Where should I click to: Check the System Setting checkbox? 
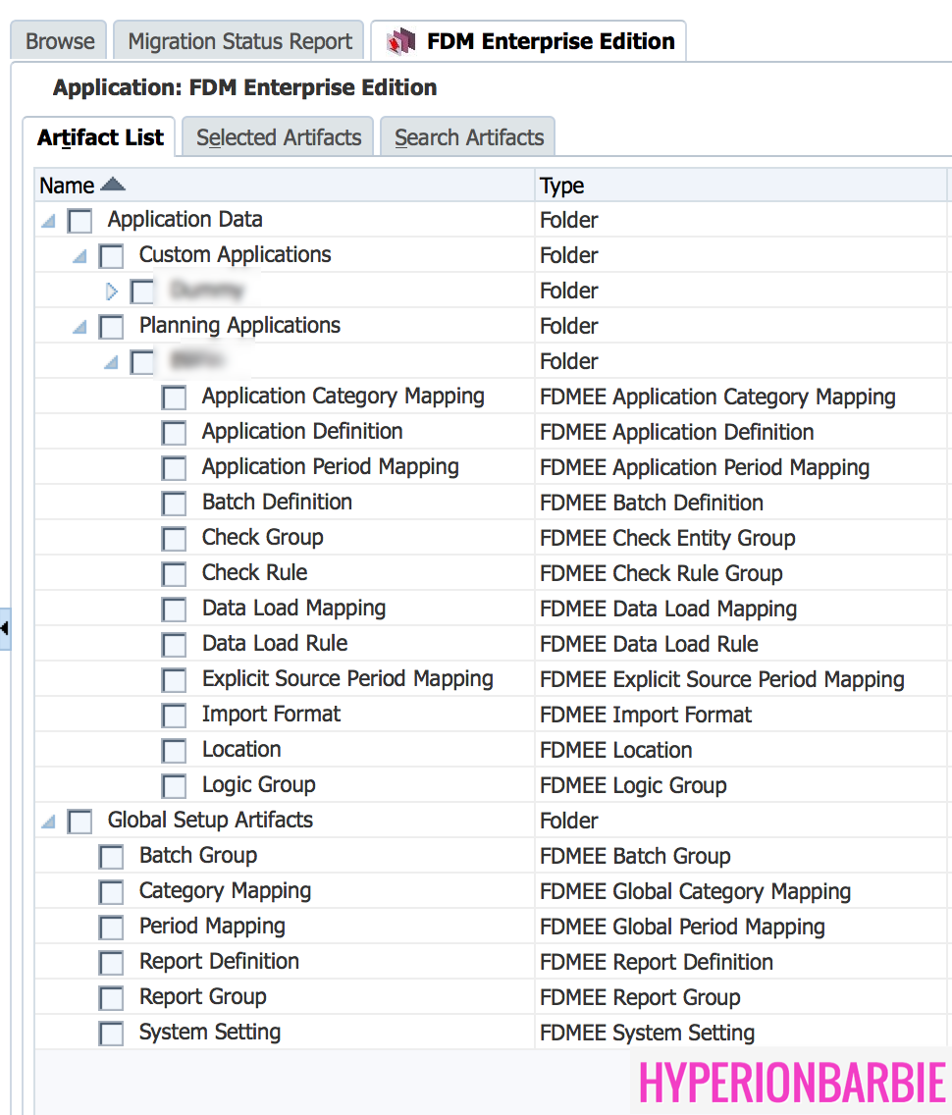(111, 1034)
